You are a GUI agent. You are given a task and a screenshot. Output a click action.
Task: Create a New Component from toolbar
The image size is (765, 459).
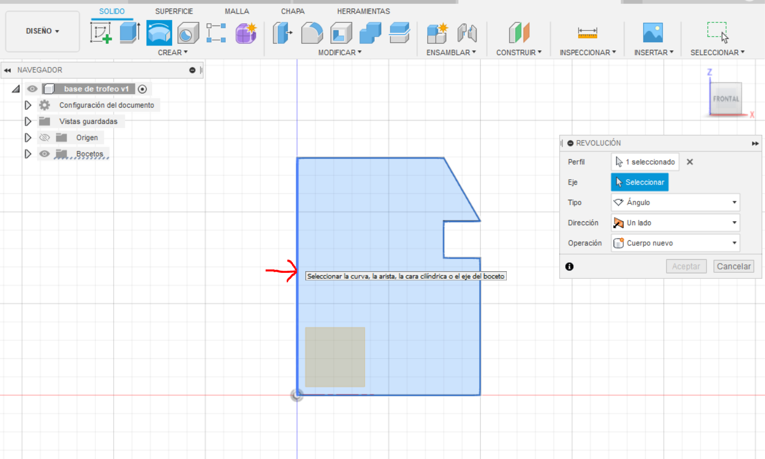(x=437, y=33)
